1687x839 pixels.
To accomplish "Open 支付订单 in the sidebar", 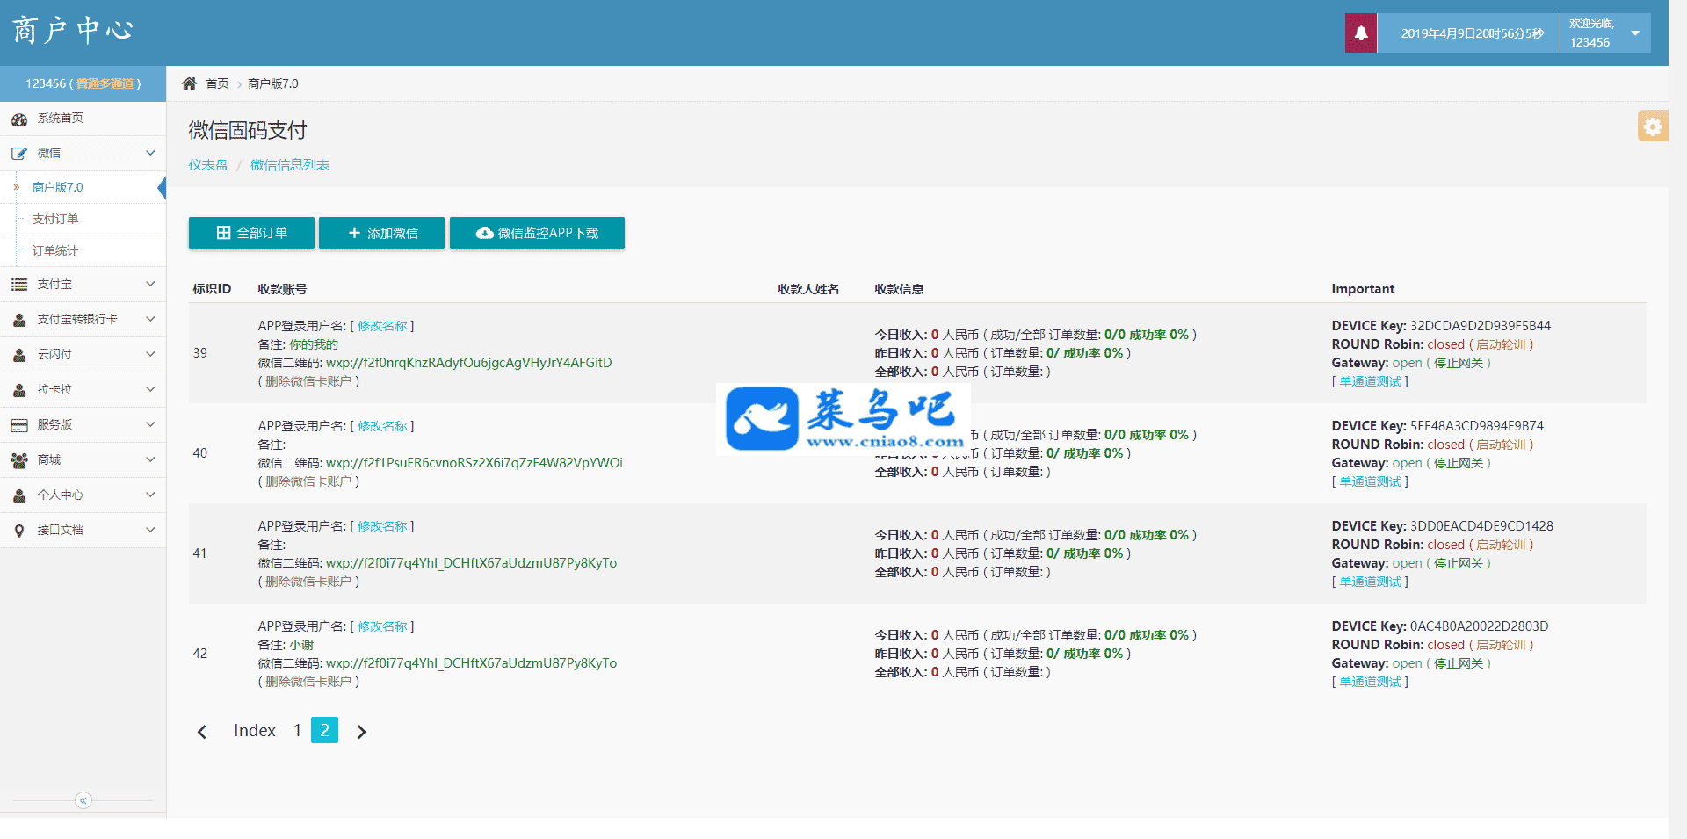I will coord(55,219).
